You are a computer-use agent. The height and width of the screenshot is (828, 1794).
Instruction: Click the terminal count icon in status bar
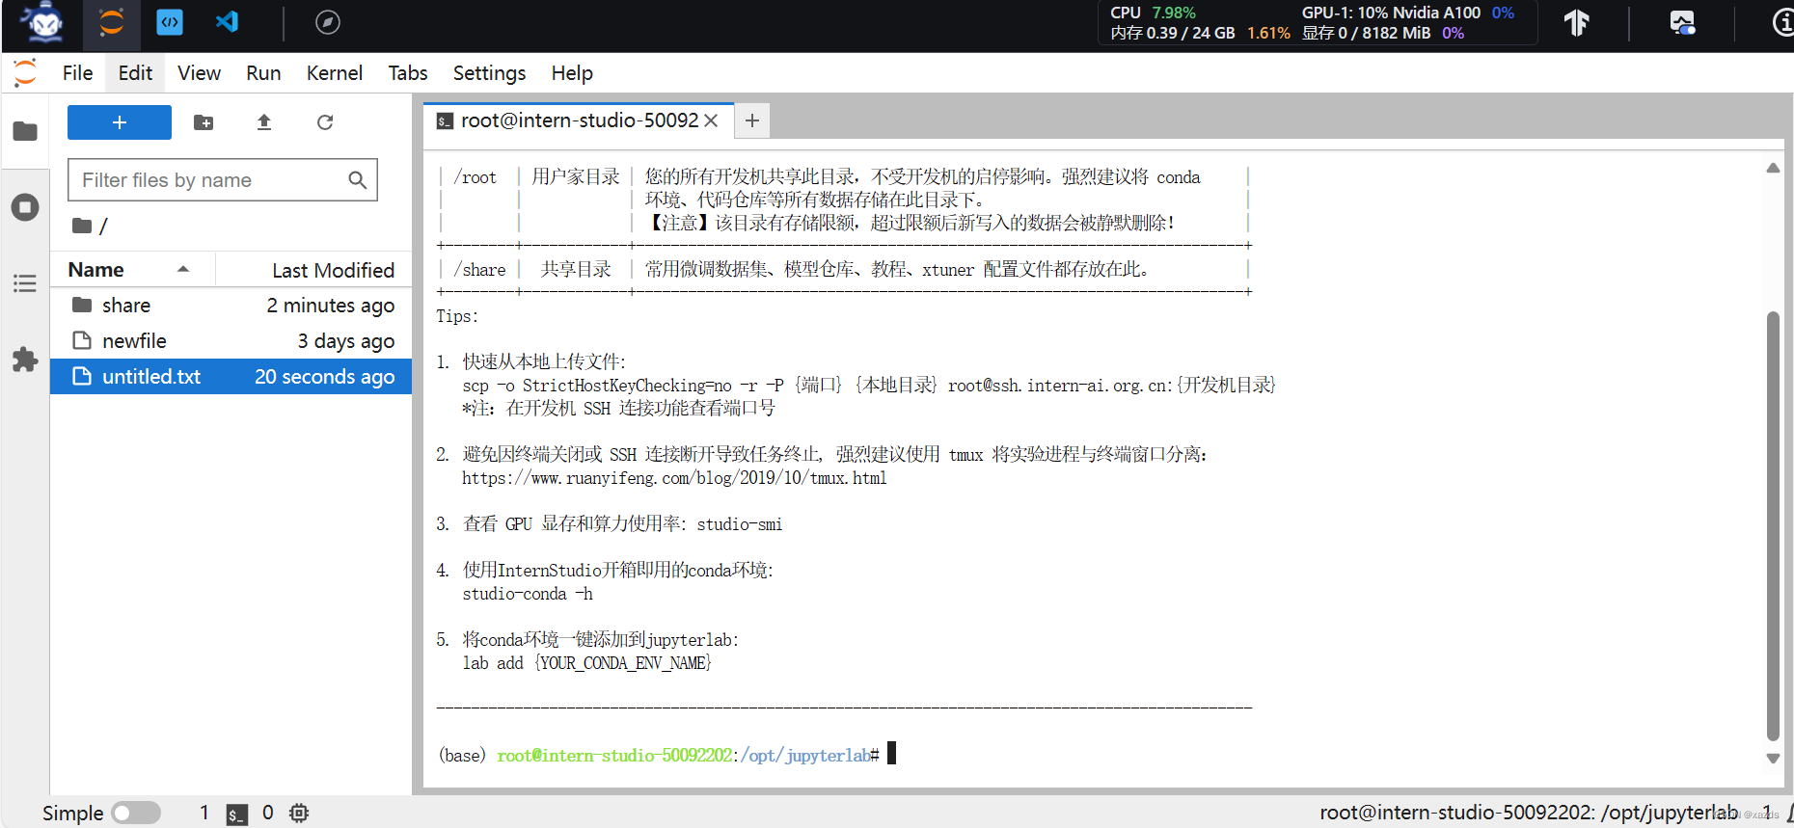tap(237, 814)
